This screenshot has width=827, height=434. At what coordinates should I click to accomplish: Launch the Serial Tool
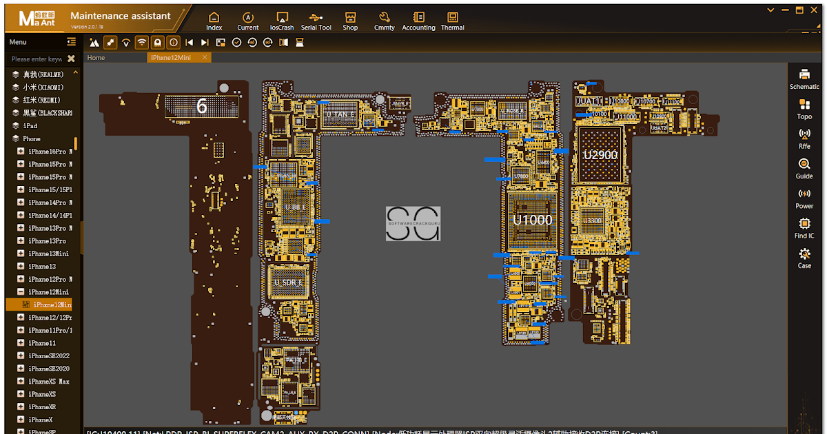click(316, 21)
